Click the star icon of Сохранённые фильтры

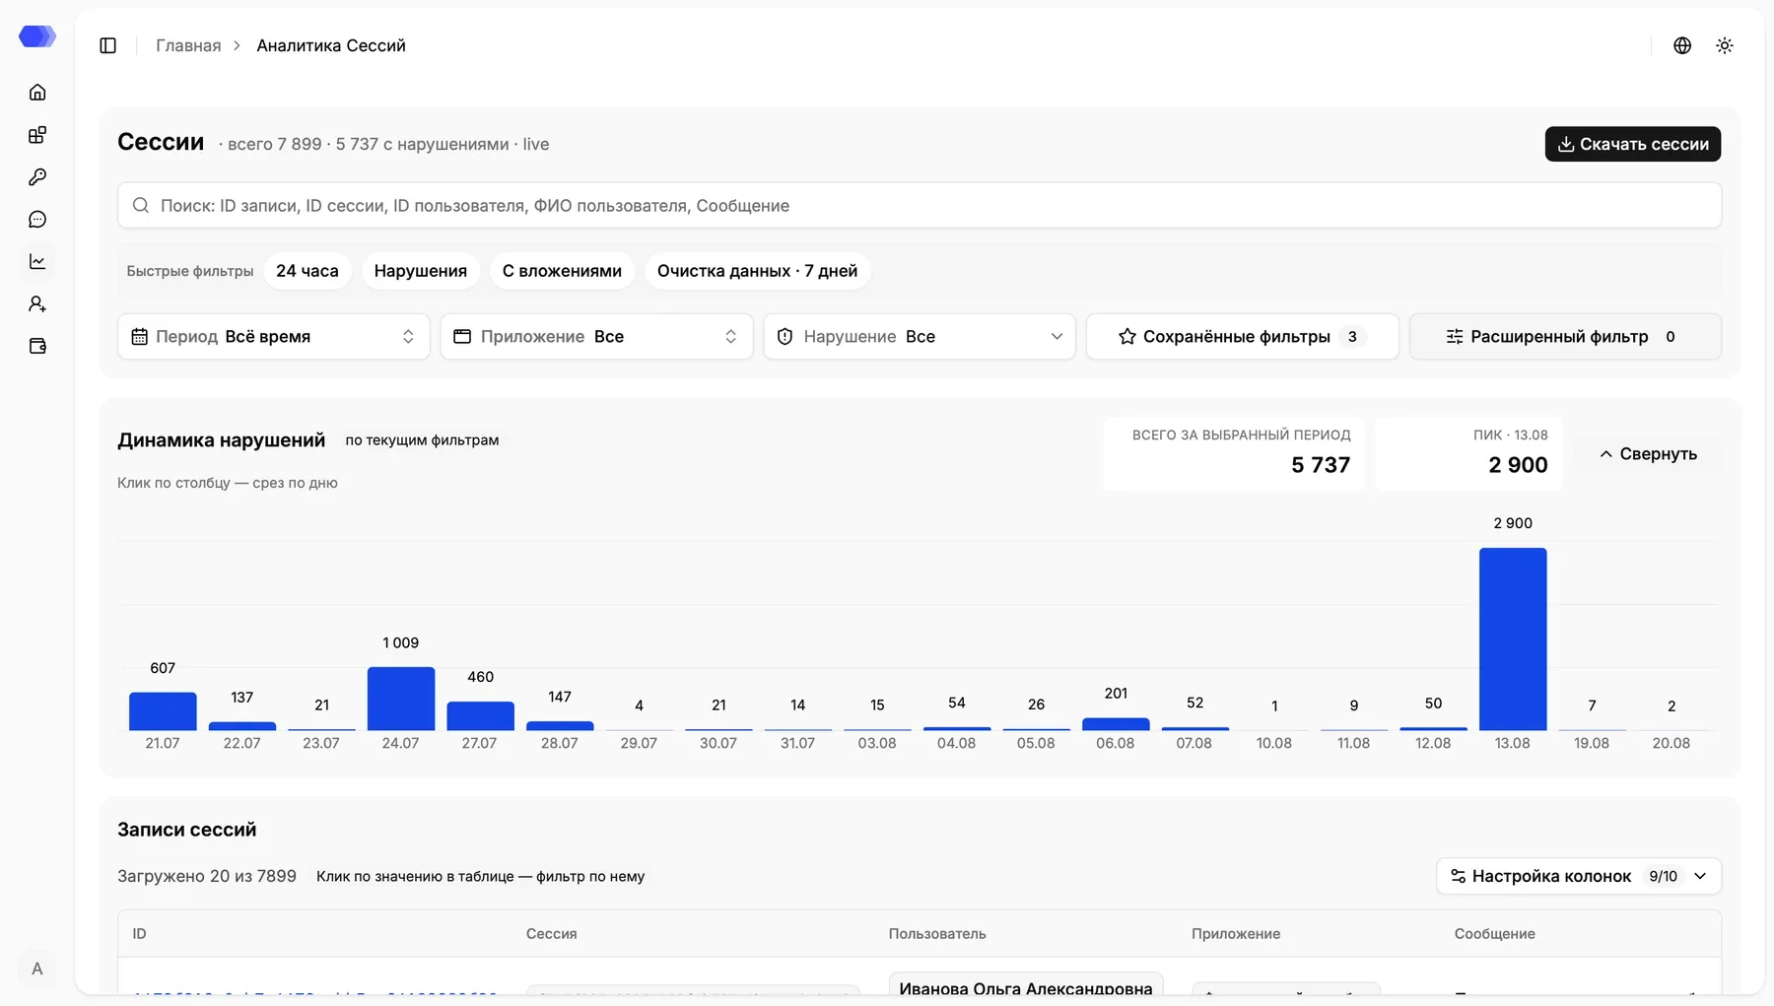(x=1127, y=337)
